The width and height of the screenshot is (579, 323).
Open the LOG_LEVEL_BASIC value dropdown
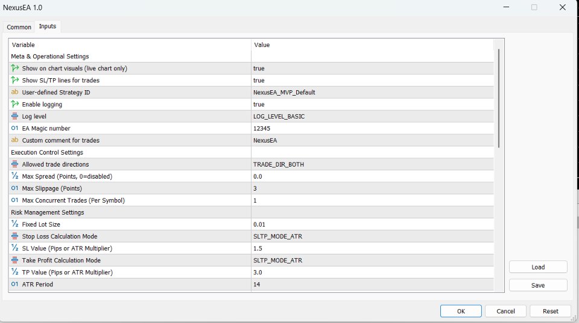click(372, 116)
